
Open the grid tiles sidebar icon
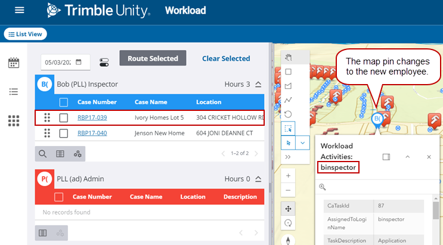[x=14, y=120]
